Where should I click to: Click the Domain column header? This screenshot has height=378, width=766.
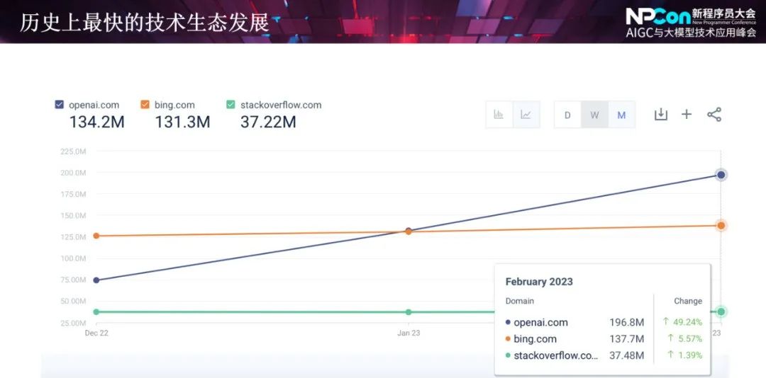coord(520,301)
